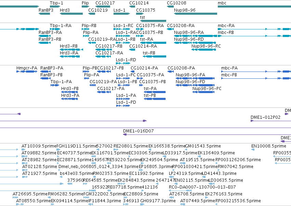
Task: Select the Plip-RB transcript
Action: pyautogui.click(x=85, y=29)
